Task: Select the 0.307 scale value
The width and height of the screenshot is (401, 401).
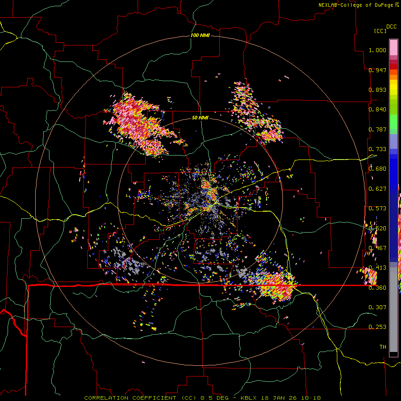Action: (377, 307)
